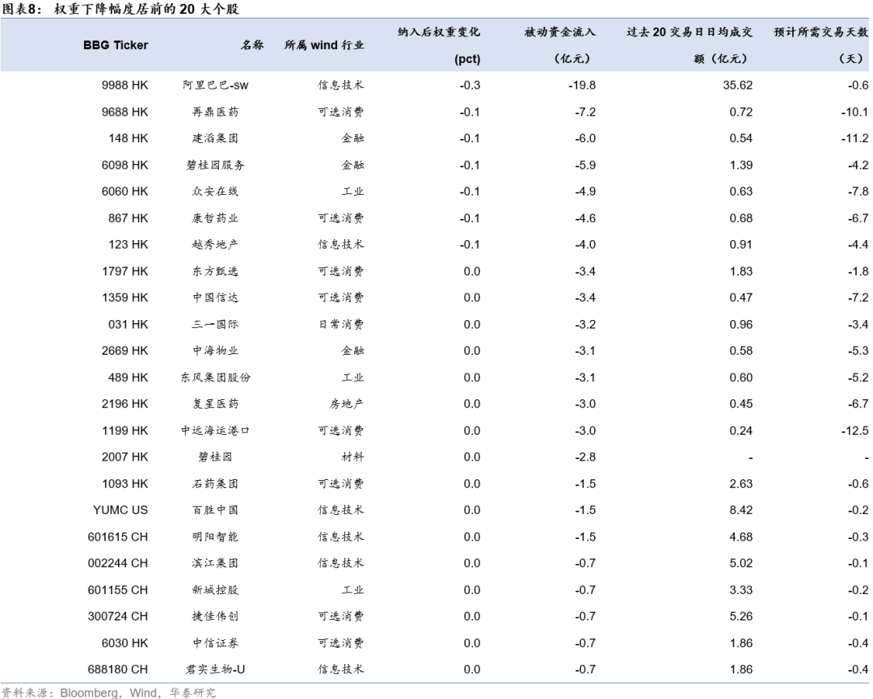Click the stock name 碧桂园 in 2007 HK row
873x699 pixels.
click(x=216, y=457)
